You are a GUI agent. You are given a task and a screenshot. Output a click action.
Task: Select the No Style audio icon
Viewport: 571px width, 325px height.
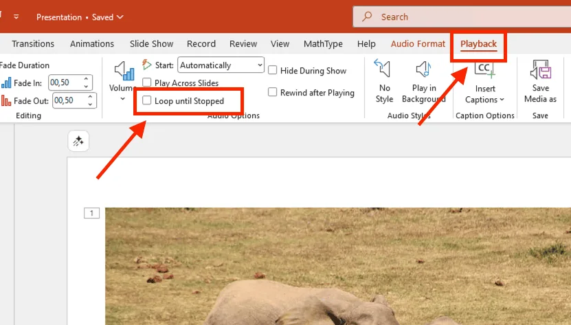(x=384, y=69)
